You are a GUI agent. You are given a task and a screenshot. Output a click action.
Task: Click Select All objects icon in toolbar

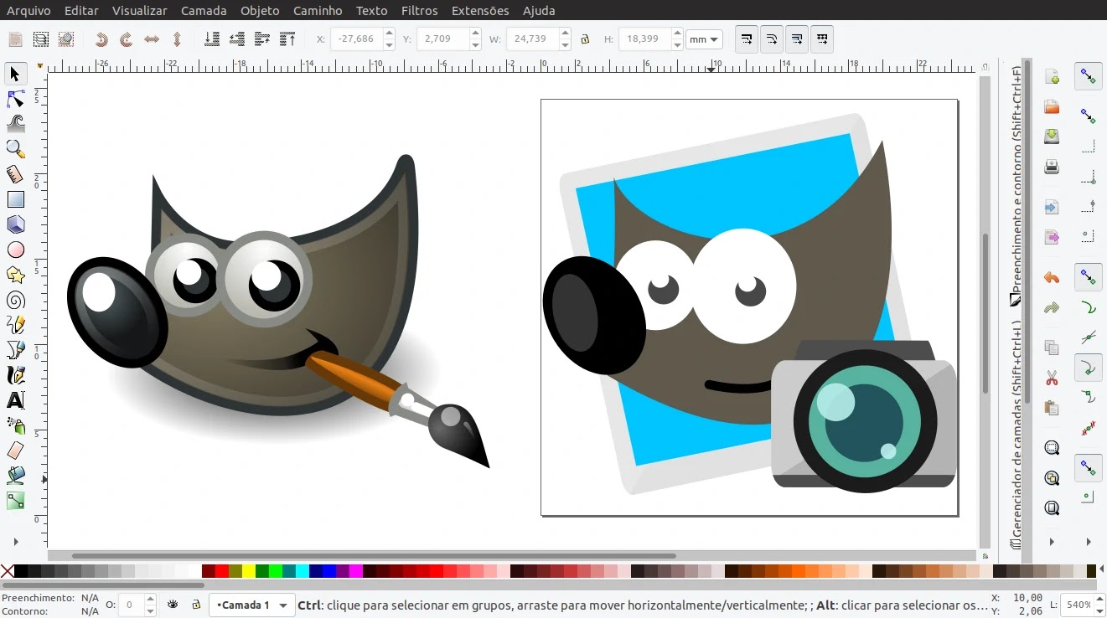point(15,39)
